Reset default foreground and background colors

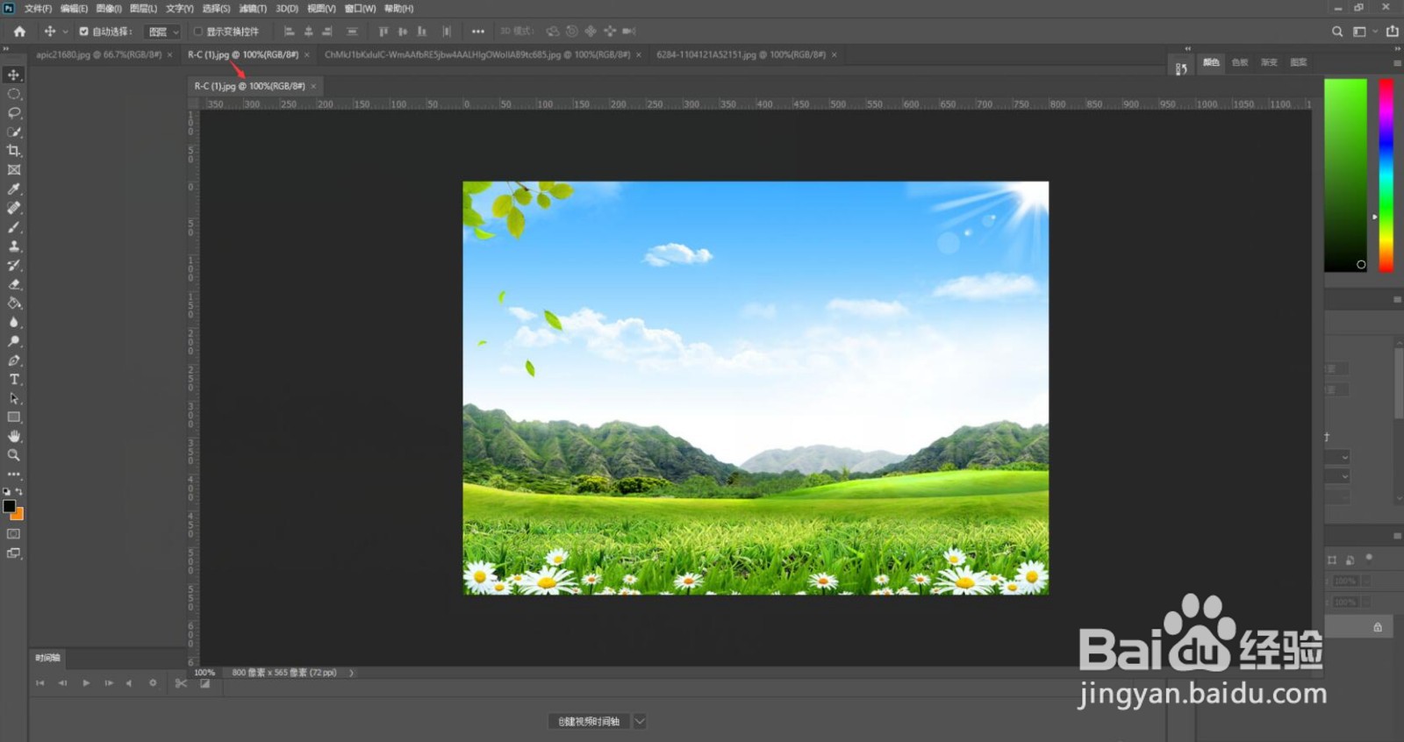(7, 492)
